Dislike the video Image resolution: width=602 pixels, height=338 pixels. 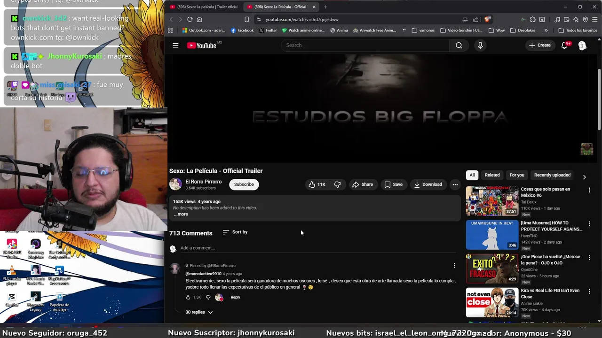[337, 184]
